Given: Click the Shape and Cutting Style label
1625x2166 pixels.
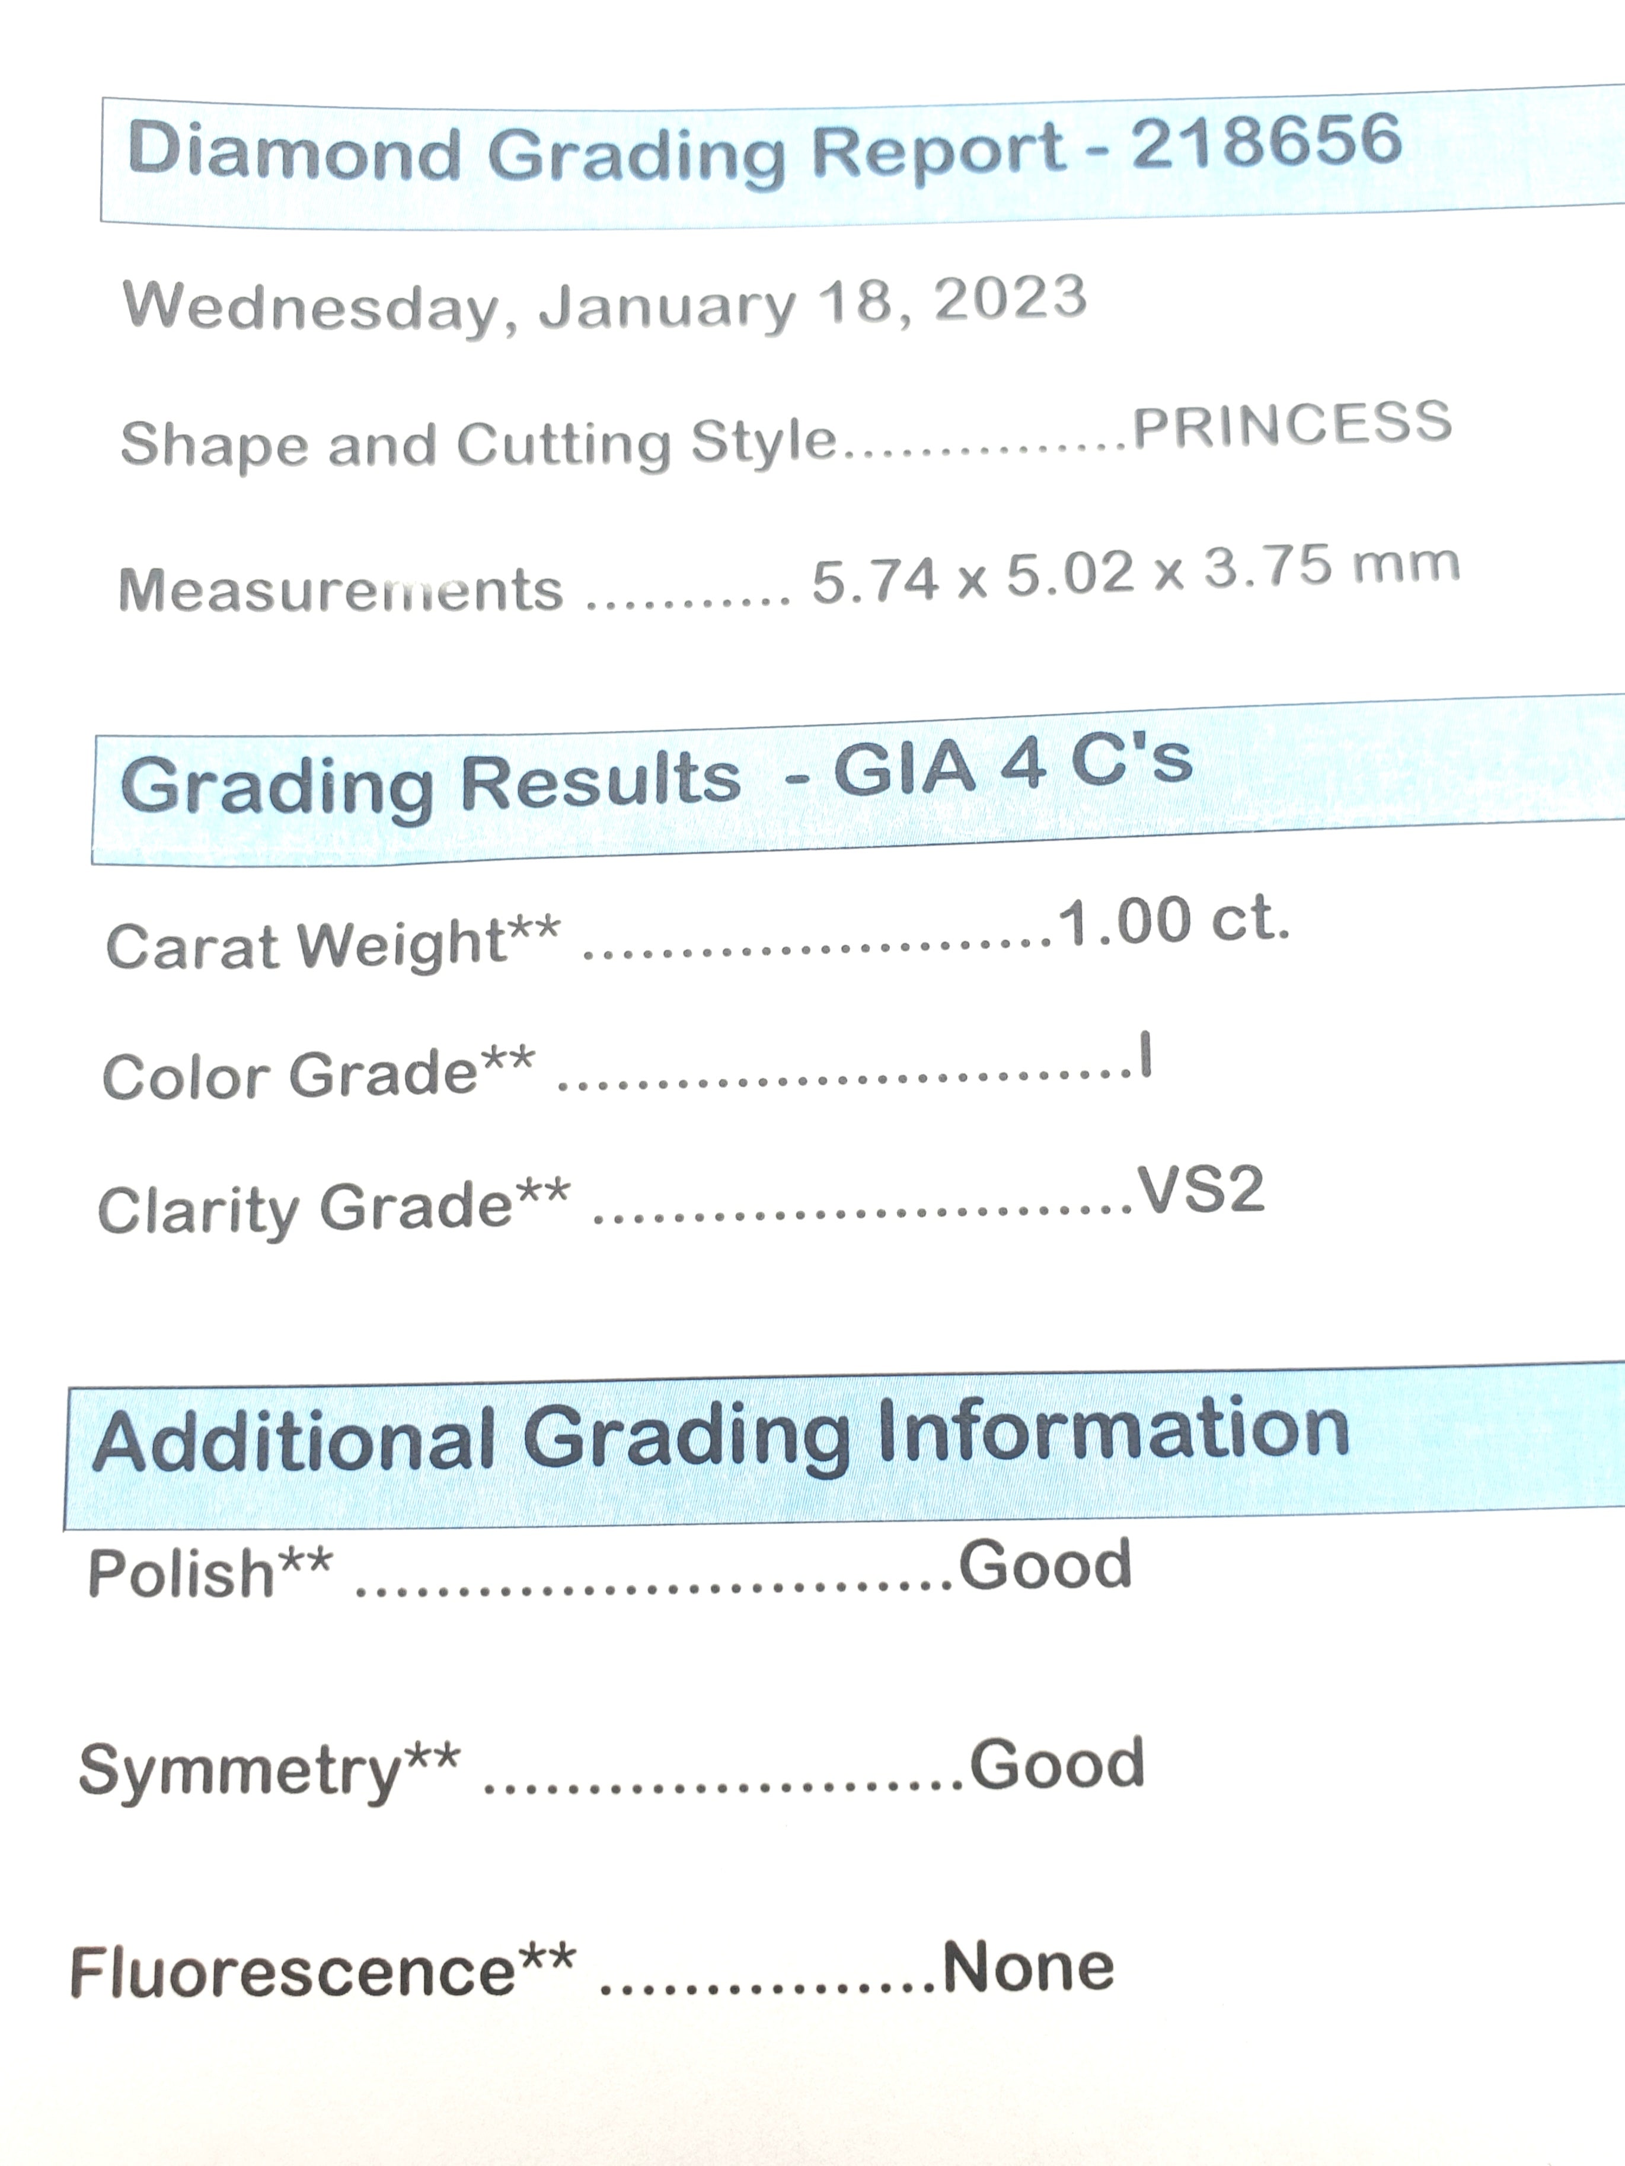Looking at the screenshot, I should pos(479,444).
